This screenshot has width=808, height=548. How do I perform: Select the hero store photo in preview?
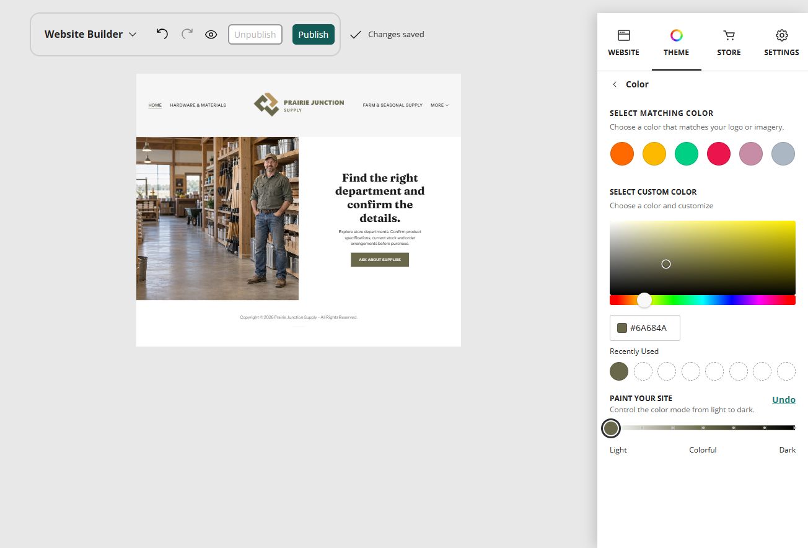click(217, 218)
